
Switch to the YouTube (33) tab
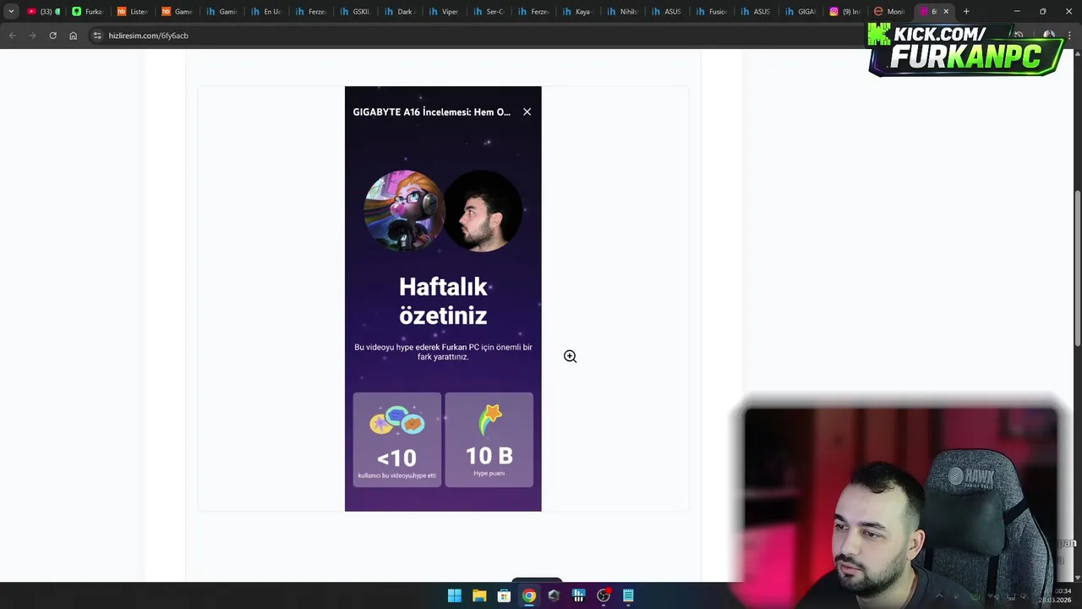point(42,12)
